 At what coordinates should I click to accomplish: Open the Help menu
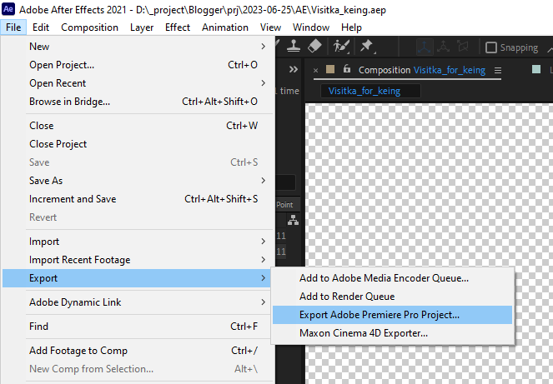351,27
